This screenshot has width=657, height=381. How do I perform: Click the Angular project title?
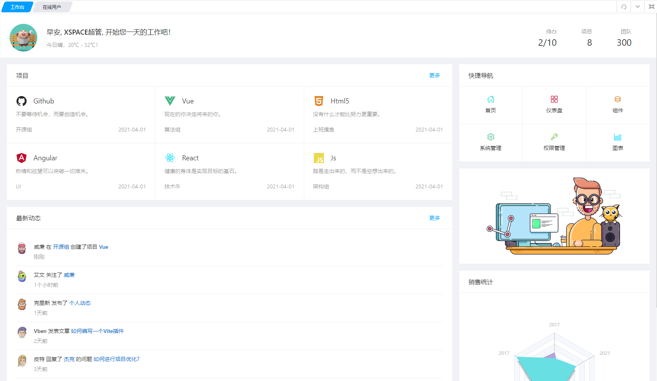[x=45, y=158]
